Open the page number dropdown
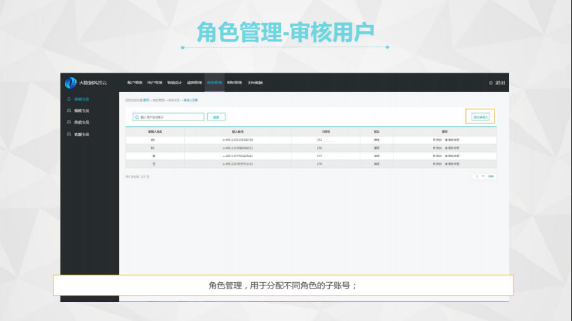 479,176
